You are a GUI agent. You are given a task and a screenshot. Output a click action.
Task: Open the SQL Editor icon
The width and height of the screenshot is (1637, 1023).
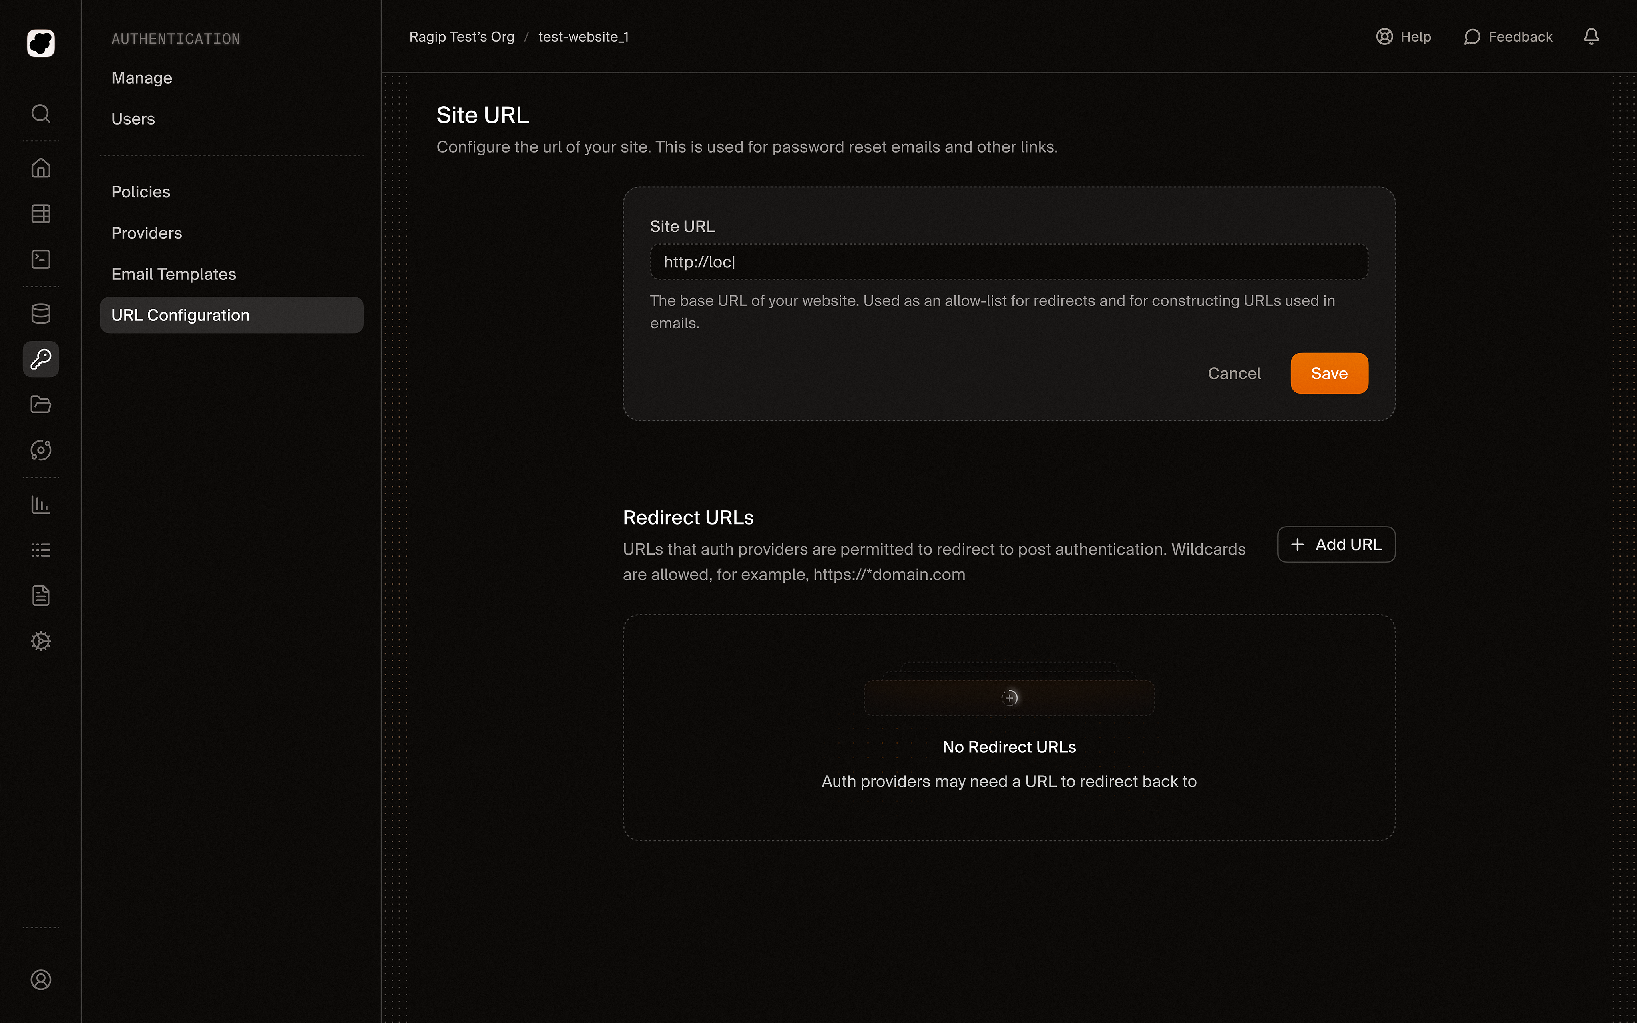(41, 259)
